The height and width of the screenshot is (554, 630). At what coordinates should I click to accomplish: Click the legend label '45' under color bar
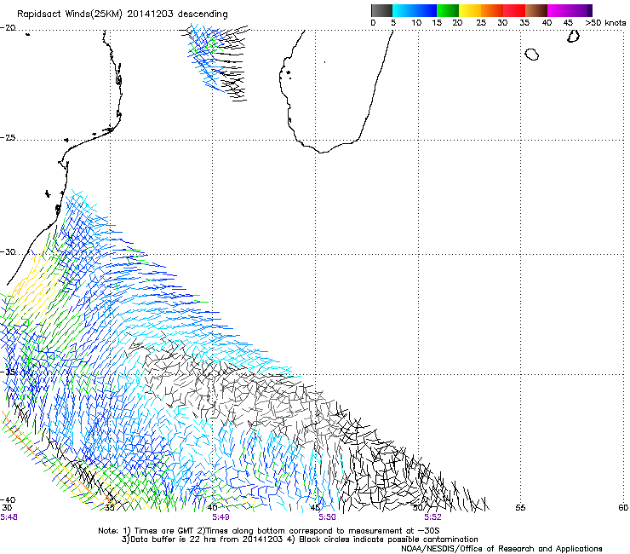(568, 23)
